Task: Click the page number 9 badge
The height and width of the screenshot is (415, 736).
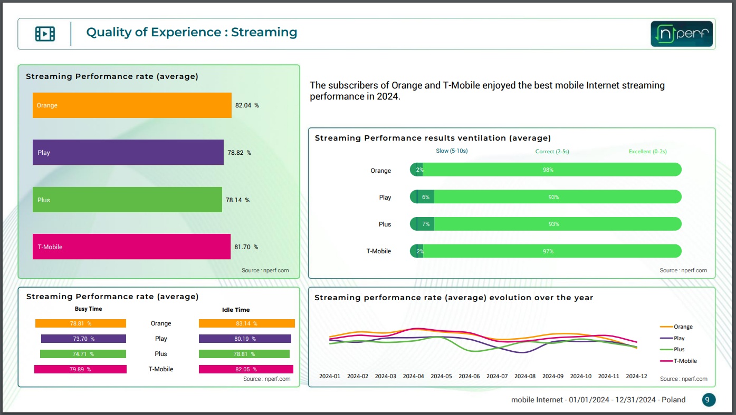Action: click(709, 400)
